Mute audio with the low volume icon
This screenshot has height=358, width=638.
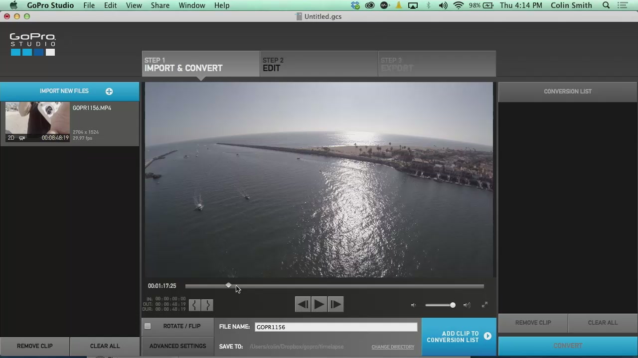pyautogui.click(x=413, y=305)
